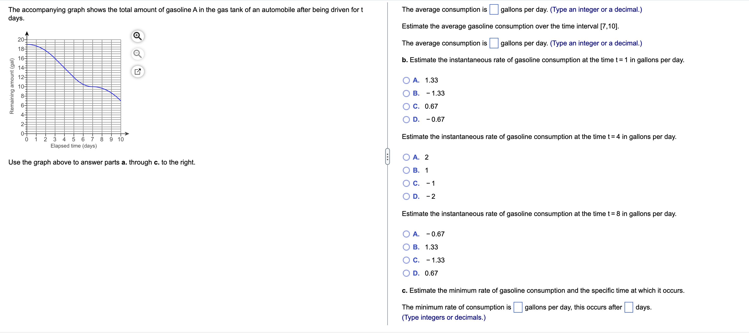The image size is (749, 333).
Task: Select option D. -0.67 for t=1
Action: pyautogui.click(x=406, y=119)
